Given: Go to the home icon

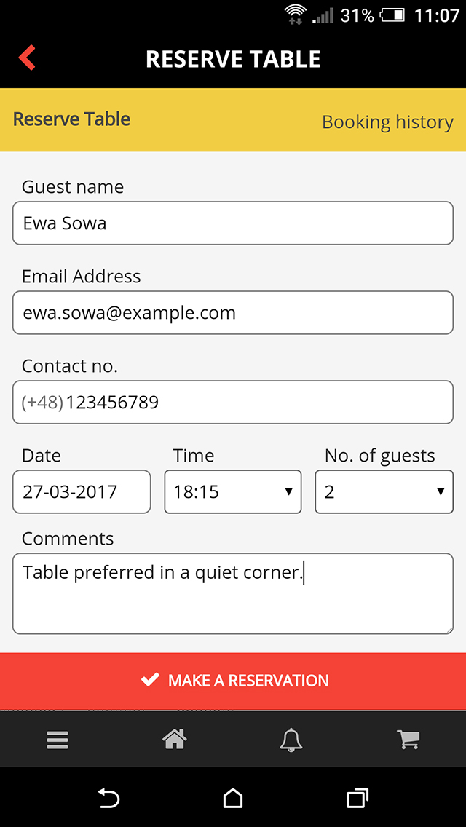Looking at the screenshot, I should tap(174, 740).
